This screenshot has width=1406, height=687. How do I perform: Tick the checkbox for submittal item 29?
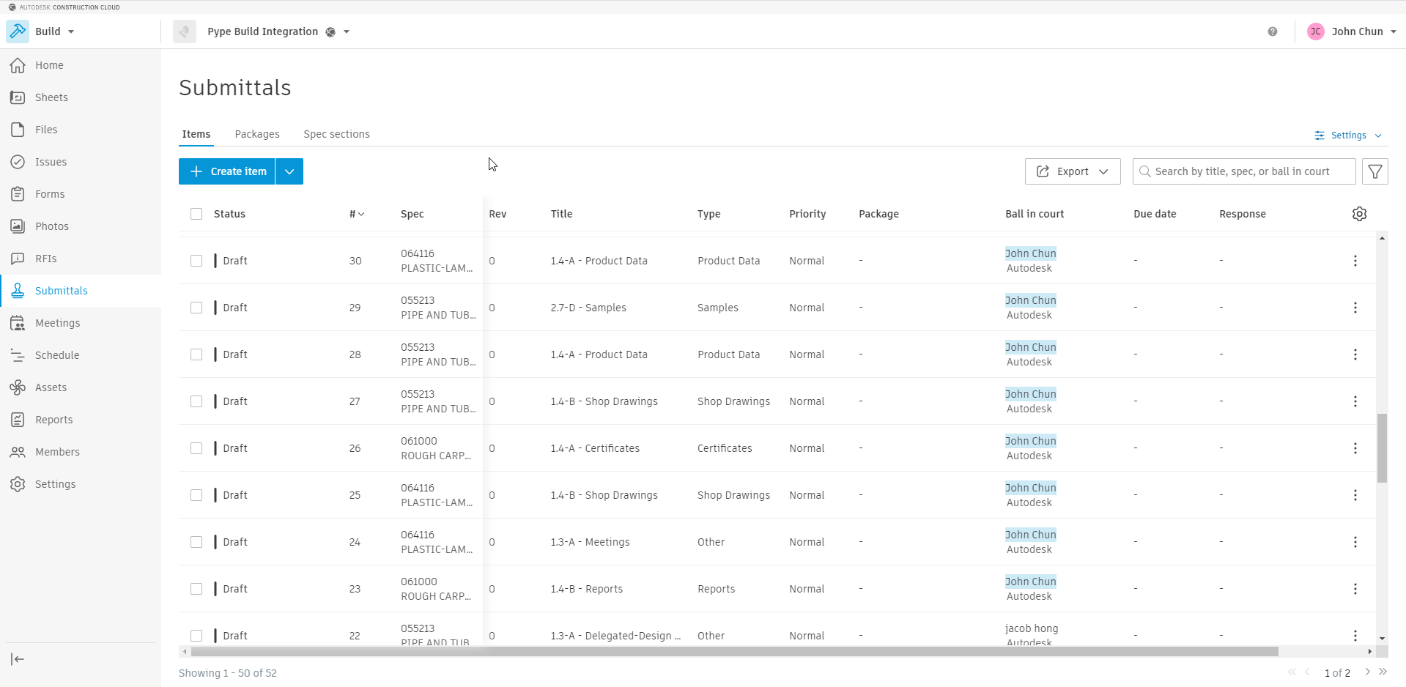tap(196, 308)
